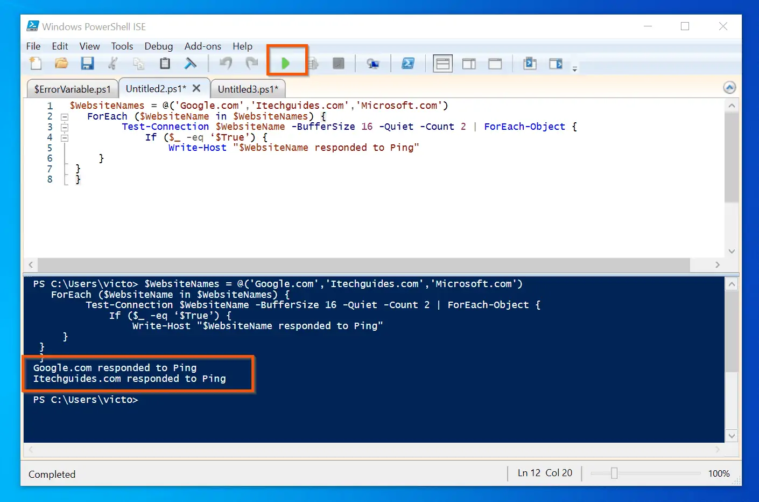Open the Help menu
Viewport: 759px width, 502px height.
(x=242, y=46)
